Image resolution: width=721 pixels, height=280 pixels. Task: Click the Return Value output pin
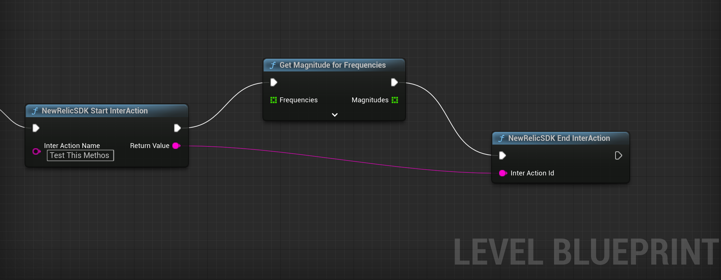(x=176, y=146)
